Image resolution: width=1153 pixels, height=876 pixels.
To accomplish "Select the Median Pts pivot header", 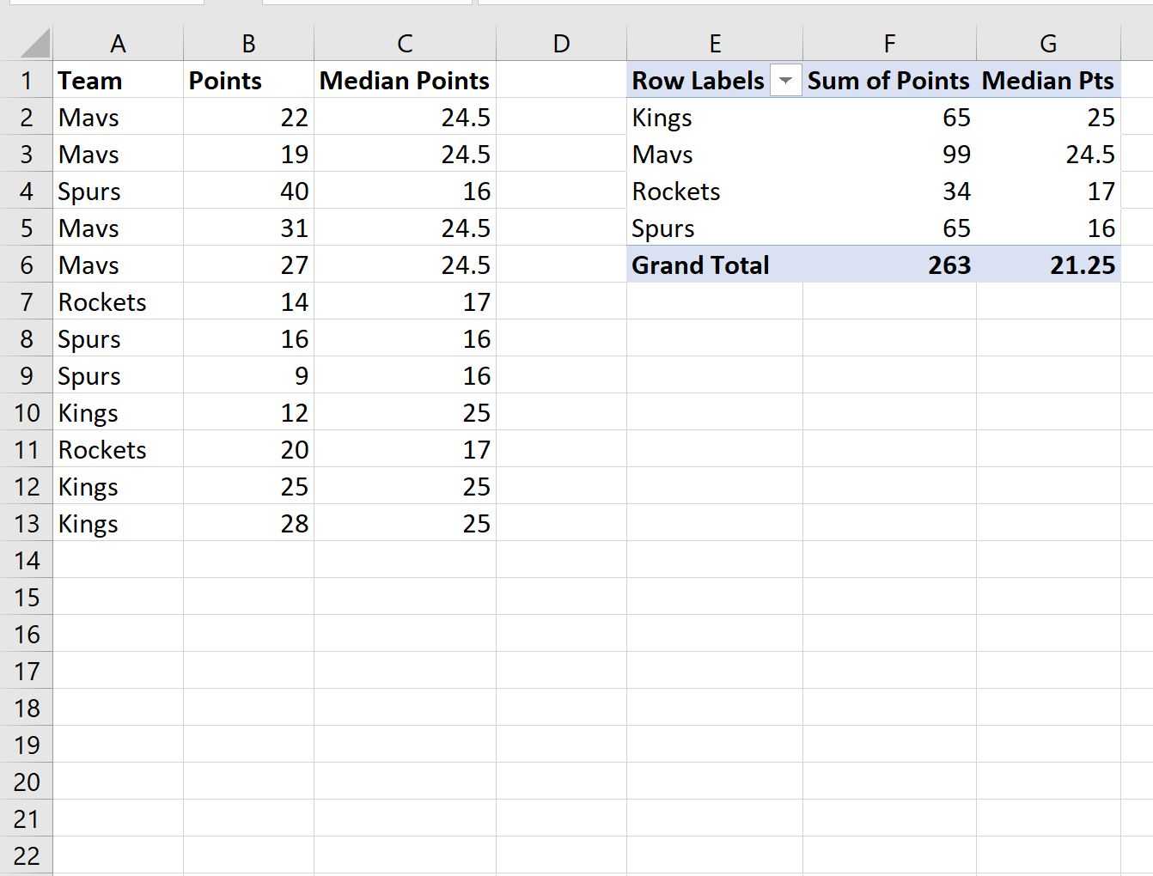I will click(1048, 81).
